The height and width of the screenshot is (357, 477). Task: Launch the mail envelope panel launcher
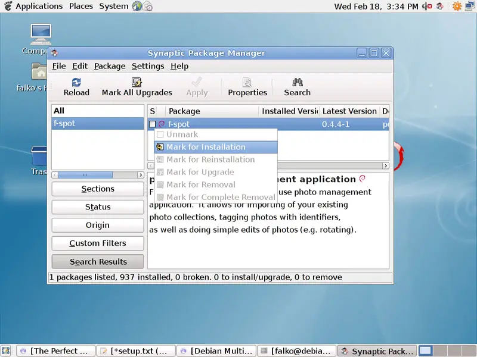147,6
